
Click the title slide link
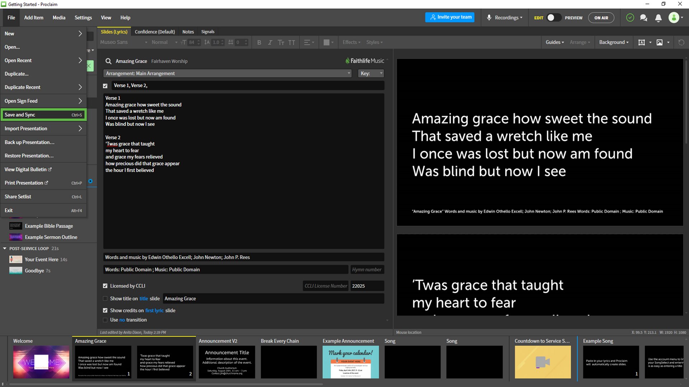(x=144, y=298)
